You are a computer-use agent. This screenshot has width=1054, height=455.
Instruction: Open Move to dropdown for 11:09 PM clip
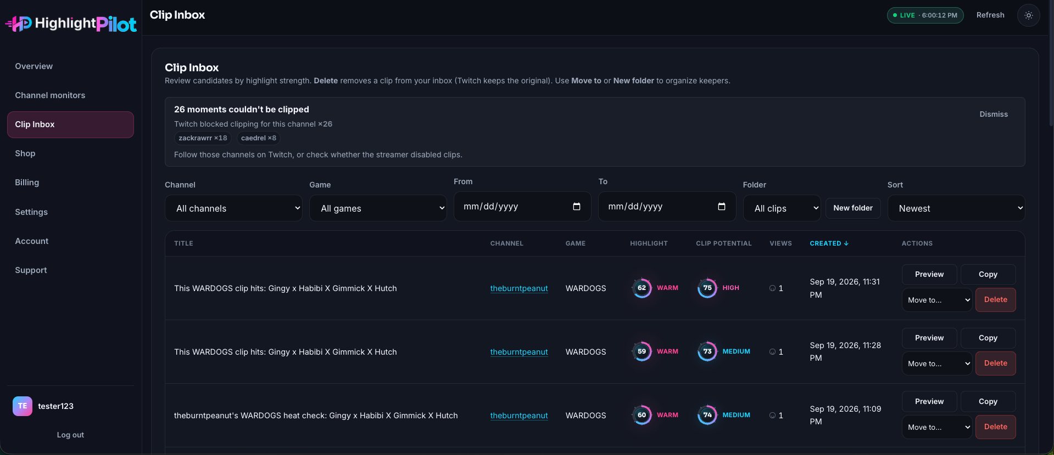936,427
